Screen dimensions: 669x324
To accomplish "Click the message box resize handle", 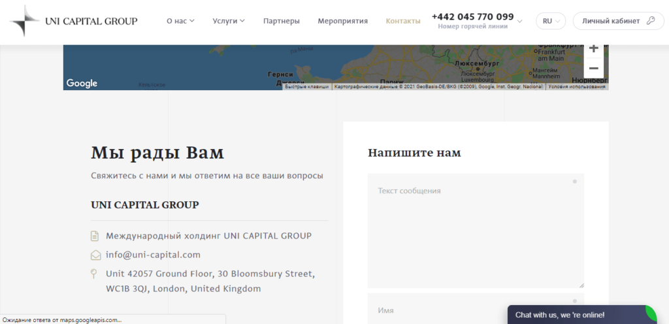I will coord(581,285).
